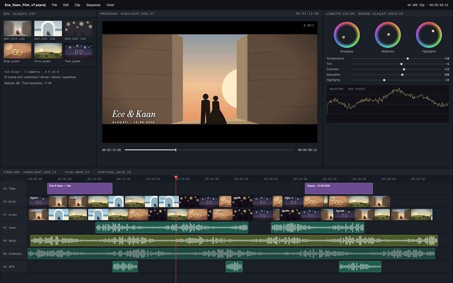Click the V3 Titles track header
The width and height of the screenshot is (453, 283).
[x=14, y=188]
